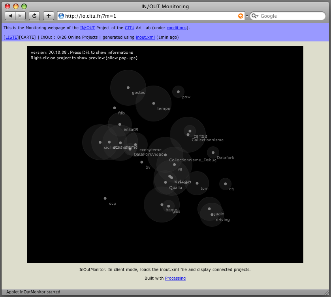
Task: Click the browser Forward arrow button
Action: (x=21, y=16)
